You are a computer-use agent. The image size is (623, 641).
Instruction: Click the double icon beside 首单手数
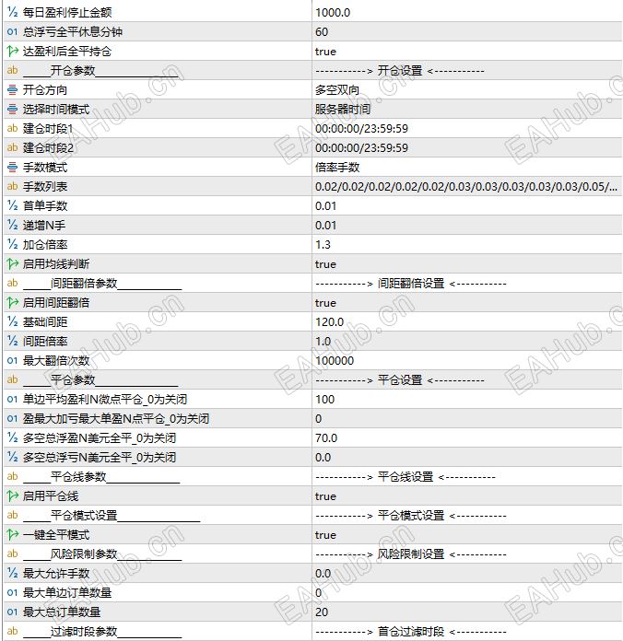pyautogui.click(x=12, y=205)
